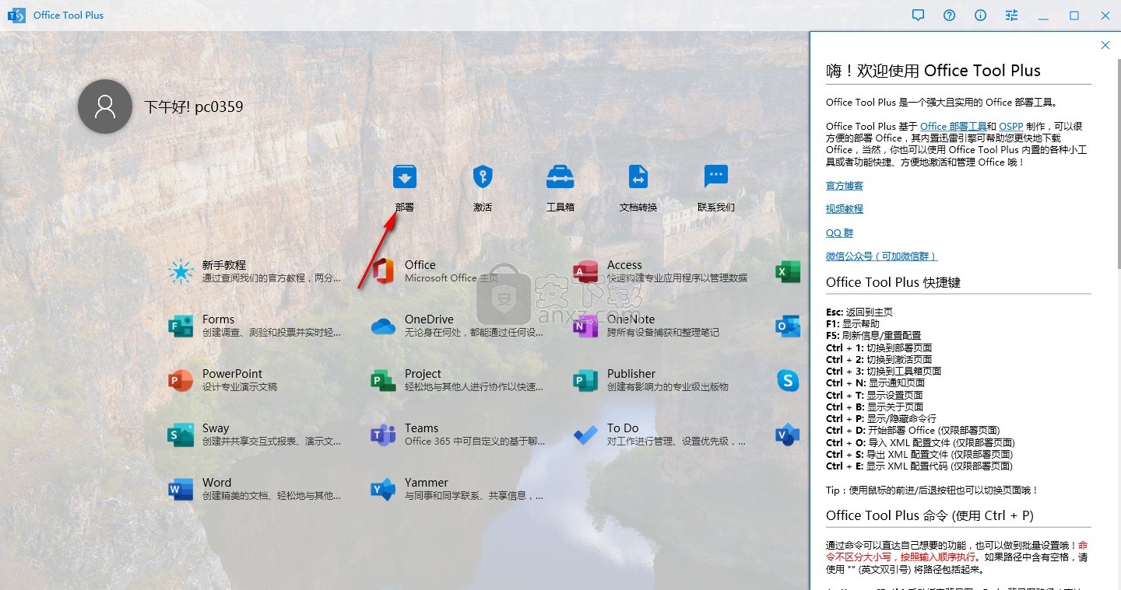Launch the Project app icon
The height and width of the screenshot is (590, 1121).
tap(383, 380)
